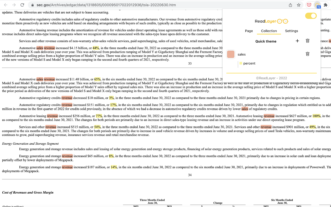Screen dimensions: 331x207
Task: Click the highlighted 100% value
Action: (x=317, y=116)
